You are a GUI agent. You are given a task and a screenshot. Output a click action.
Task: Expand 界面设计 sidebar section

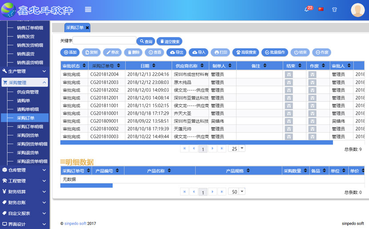pos(24,224)
